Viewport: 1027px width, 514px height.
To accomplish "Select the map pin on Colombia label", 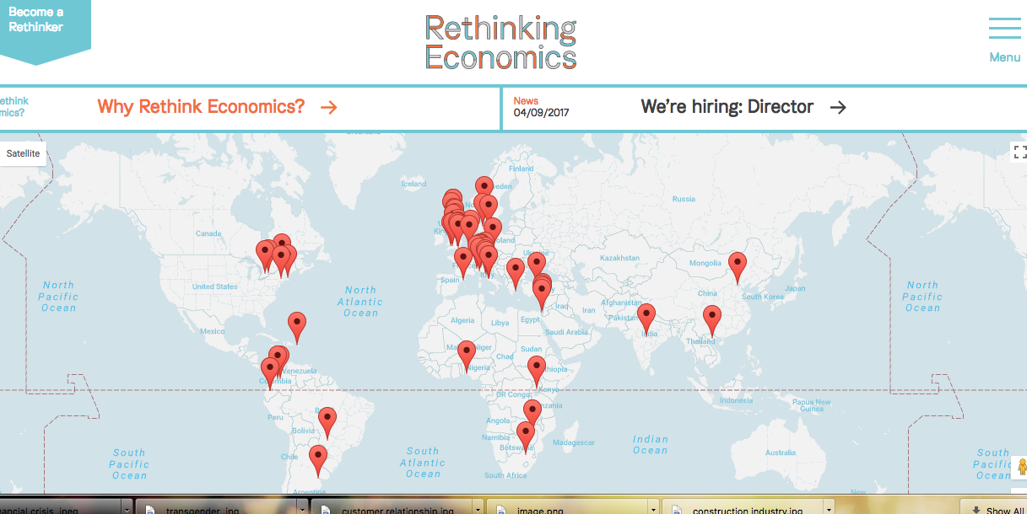I will coord(271,373).
